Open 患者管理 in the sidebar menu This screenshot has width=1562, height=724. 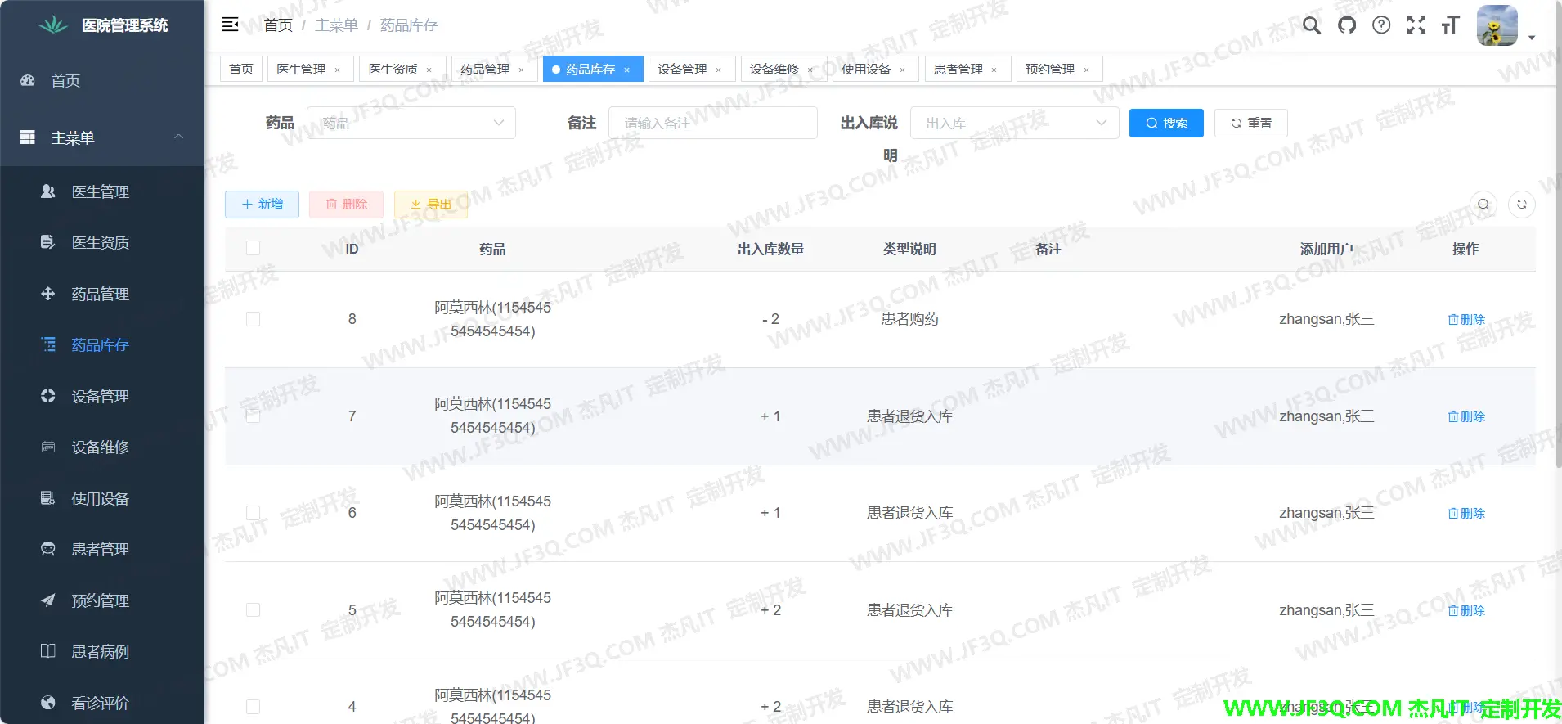tap(100, 549)
